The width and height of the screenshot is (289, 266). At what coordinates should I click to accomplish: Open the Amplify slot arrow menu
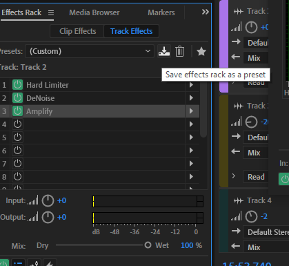(191, 111)
